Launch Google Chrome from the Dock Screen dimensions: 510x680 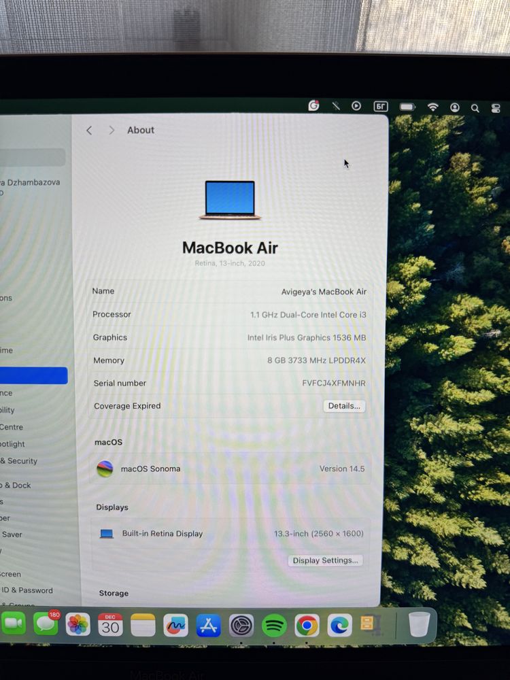point(307,626)
